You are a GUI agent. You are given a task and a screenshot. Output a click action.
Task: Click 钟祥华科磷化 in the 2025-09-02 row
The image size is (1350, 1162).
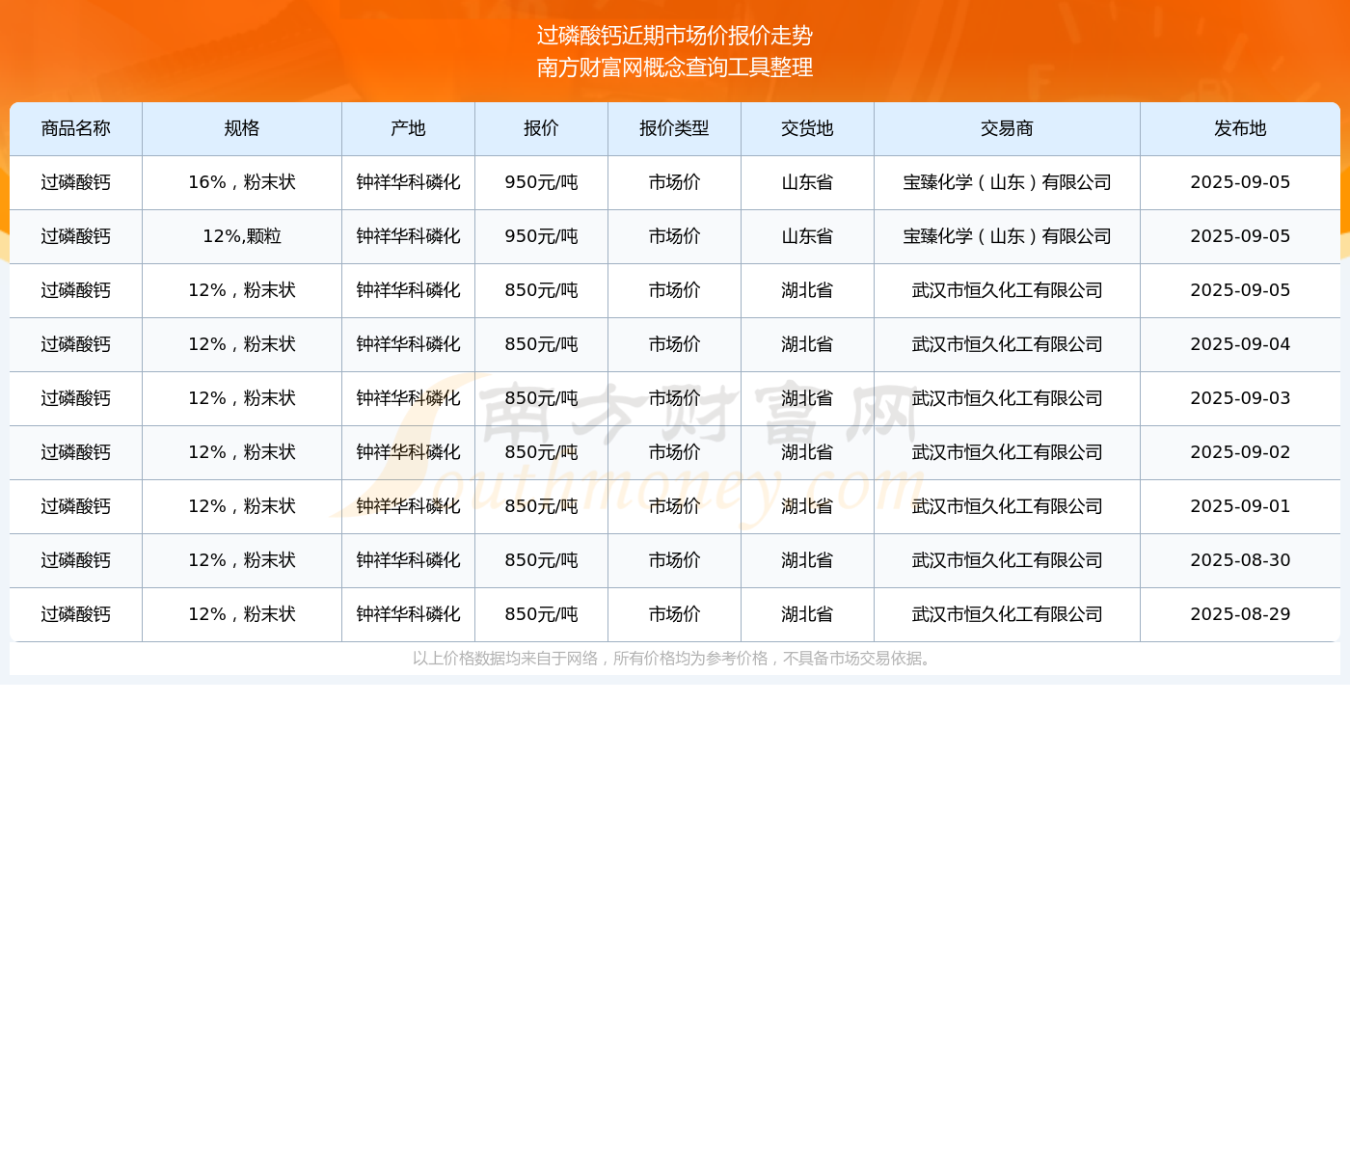[x=408, y=452]
